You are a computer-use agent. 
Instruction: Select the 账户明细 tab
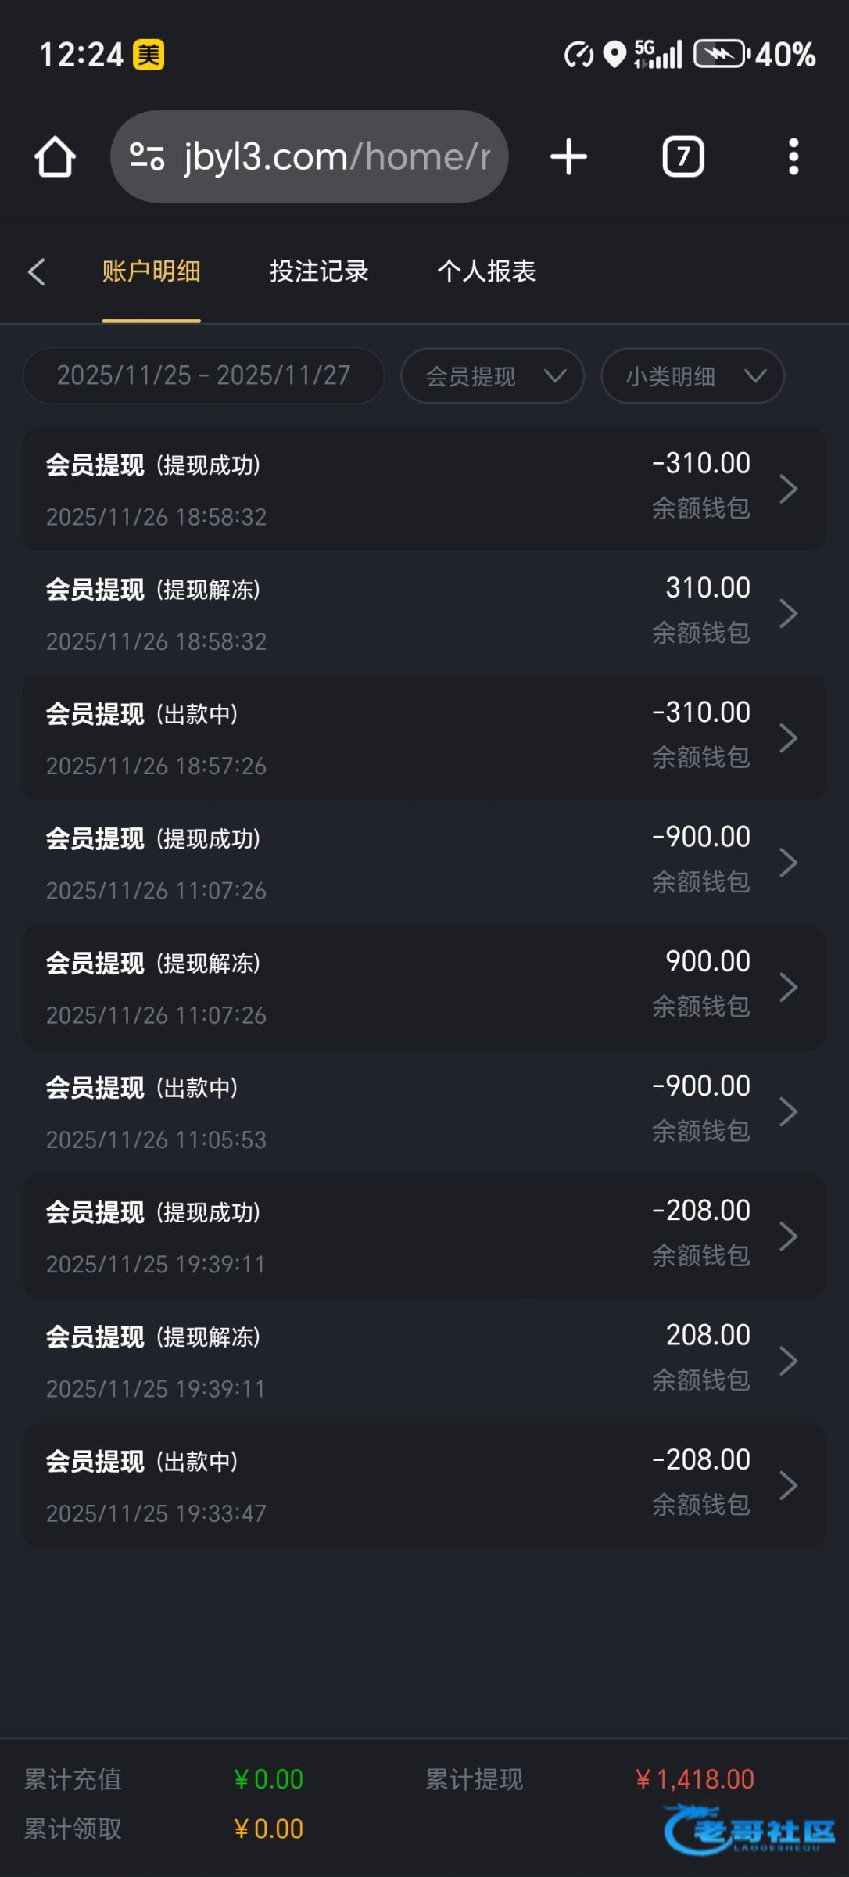point(151,271)
